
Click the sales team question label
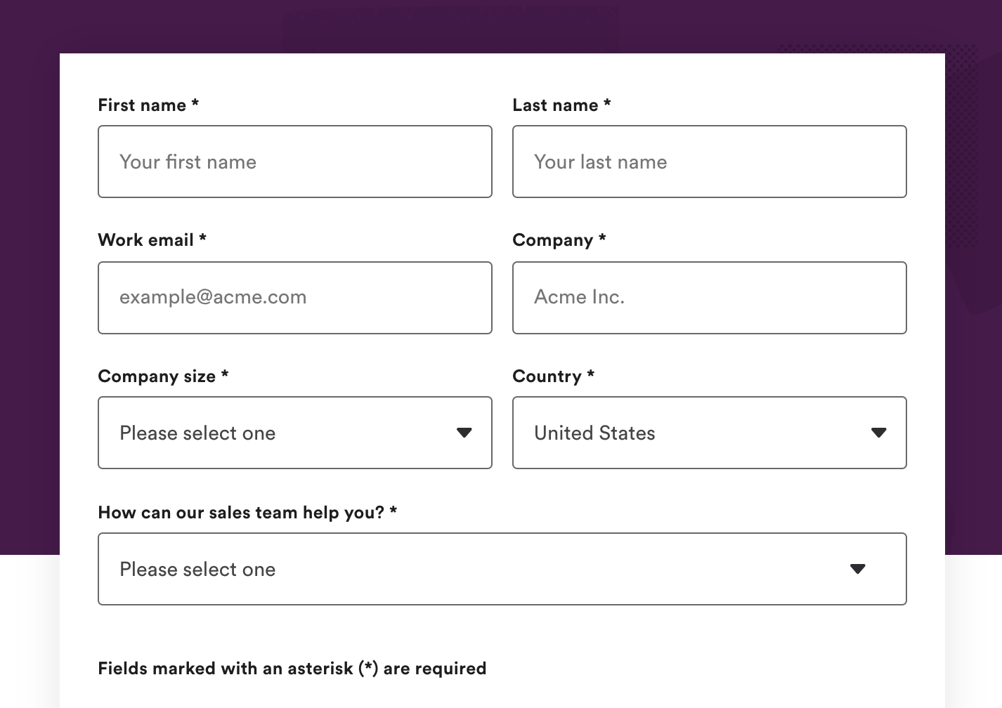tap(247, 513)
